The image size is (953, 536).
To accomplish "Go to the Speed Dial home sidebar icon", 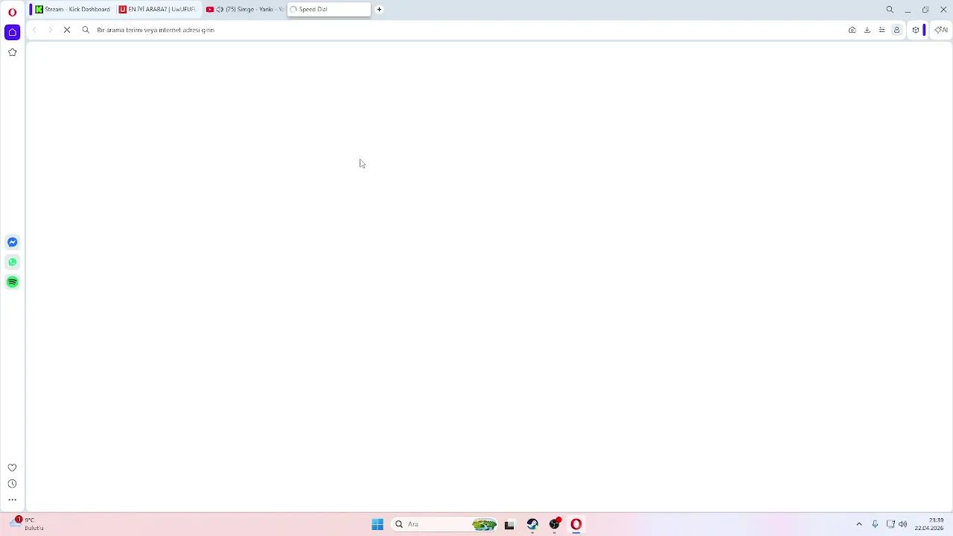I will pos(12,32).
